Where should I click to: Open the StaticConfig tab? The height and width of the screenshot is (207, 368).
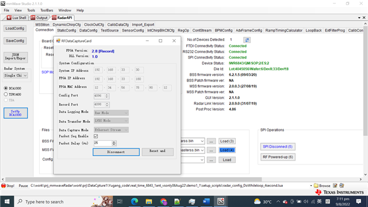coord(67,30)
